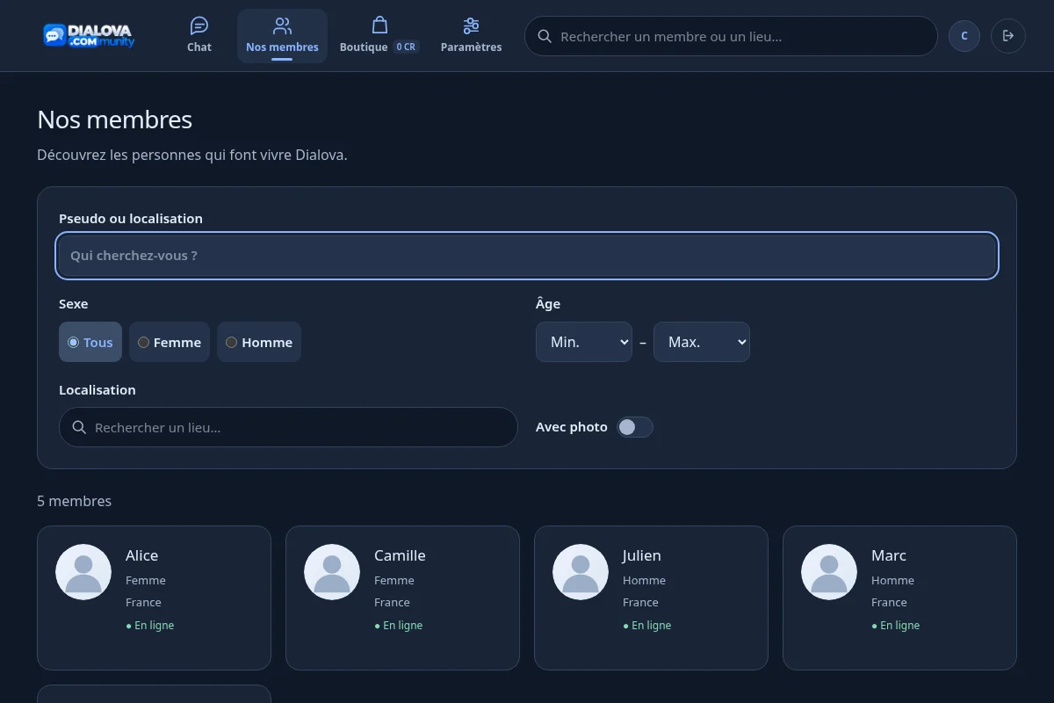Viewport: 1054px width, 703px height.
Task: Open the Paramètres sliders icon
Action: [x=471, y=25]
